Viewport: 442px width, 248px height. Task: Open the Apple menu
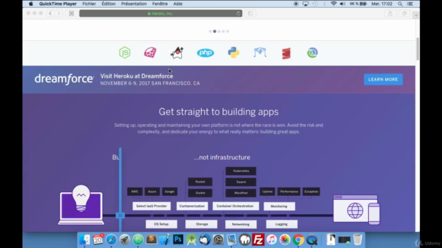pos(30,3)
